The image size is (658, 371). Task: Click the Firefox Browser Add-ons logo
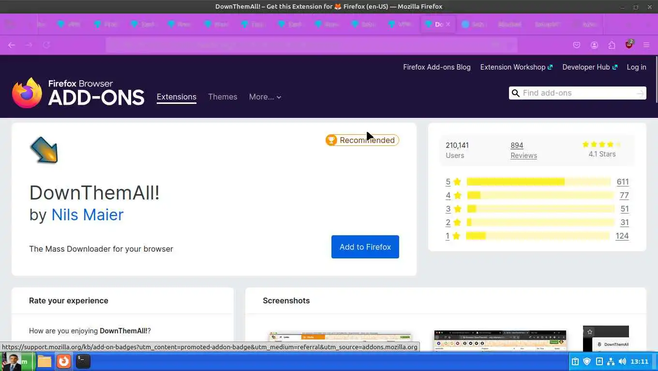(x=78, y=93)
